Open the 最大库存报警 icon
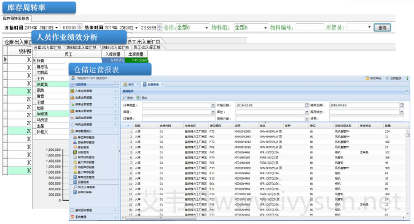 (75, 163)
